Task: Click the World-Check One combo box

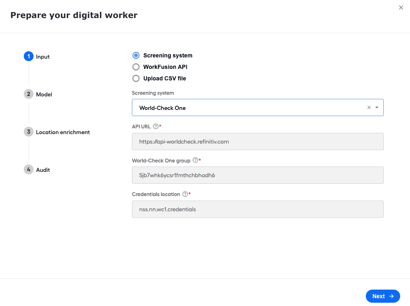Action: pos(258,107)
